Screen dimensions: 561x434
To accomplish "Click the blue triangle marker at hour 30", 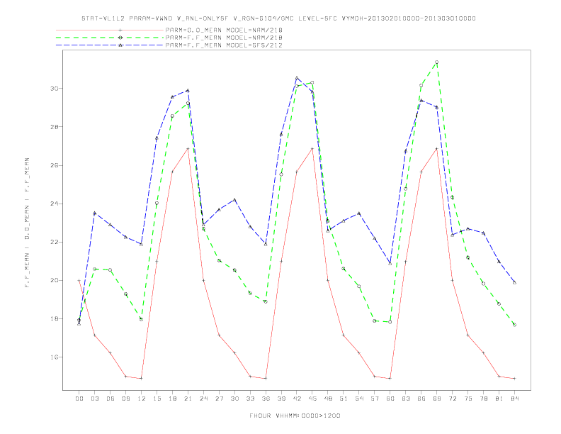I will [x=234, y=199].
